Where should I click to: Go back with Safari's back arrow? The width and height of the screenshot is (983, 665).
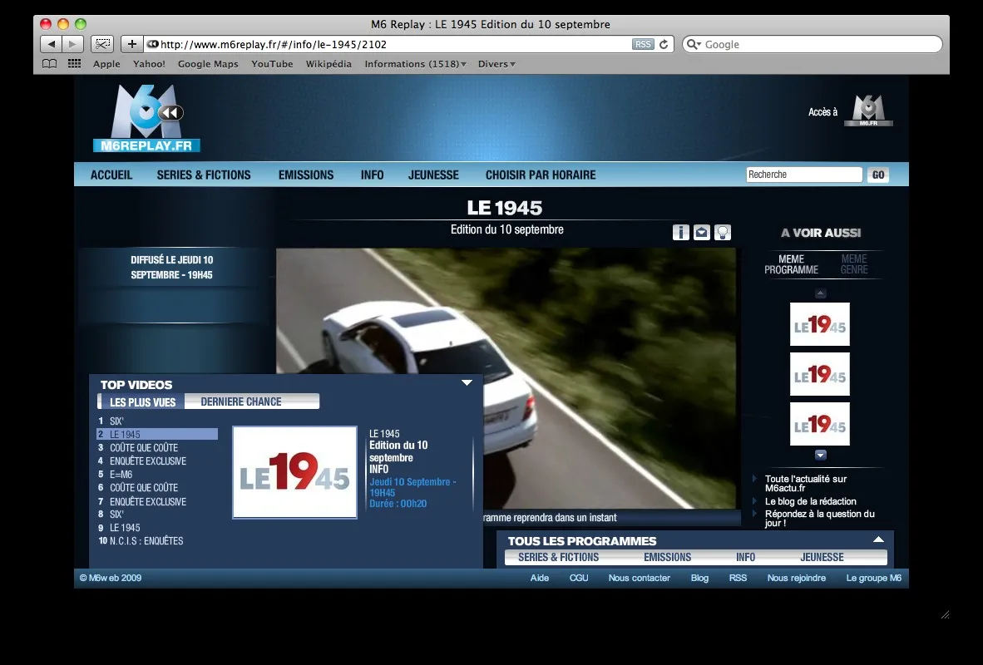(52, 44)
